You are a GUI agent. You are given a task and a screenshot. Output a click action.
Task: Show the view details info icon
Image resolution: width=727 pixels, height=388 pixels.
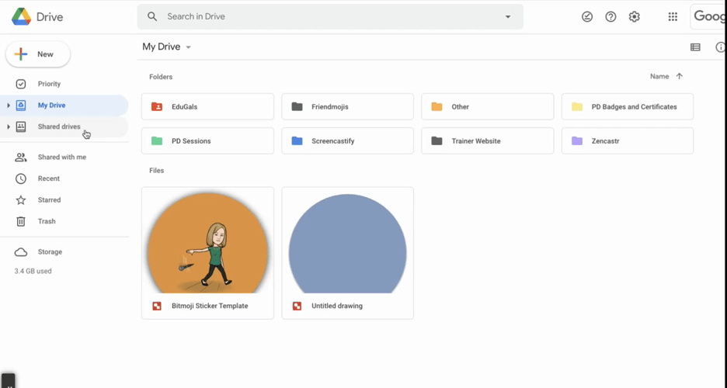[721, 47]
